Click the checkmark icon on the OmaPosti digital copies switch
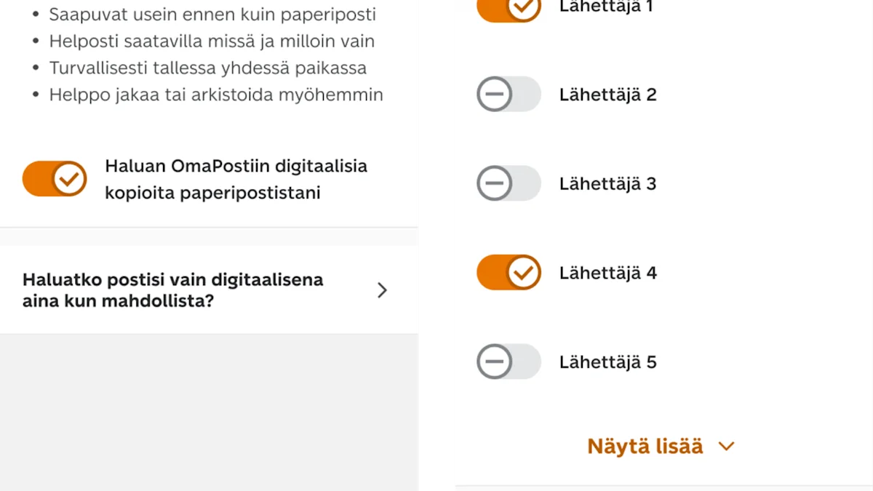The height and width of the screenshot is (491, 873). 68,178
